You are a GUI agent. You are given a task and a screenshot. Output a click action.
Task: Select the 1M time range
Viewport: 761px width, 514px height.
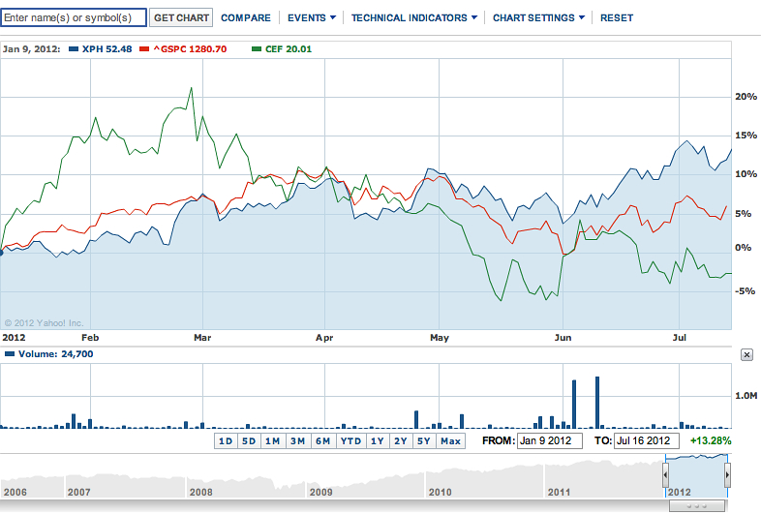(x=273, y=440)
